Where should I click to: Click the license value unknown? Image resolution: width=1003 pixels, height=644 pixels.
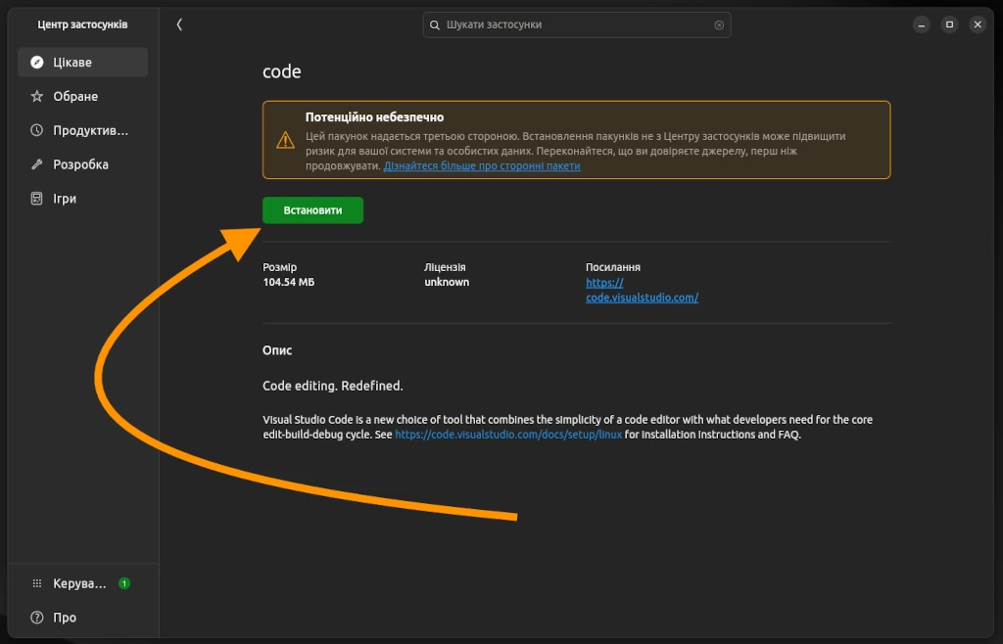tap(447, 282)
